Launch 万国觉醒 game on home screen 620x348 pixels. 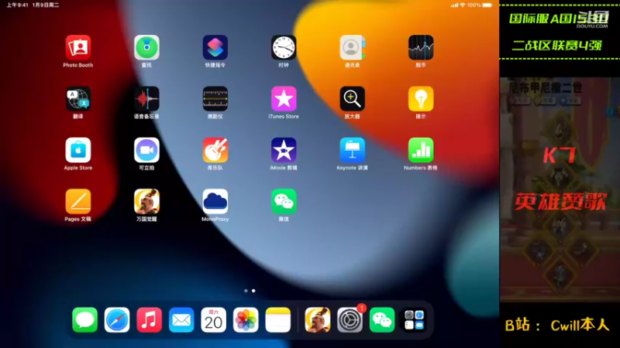point(146,201)
